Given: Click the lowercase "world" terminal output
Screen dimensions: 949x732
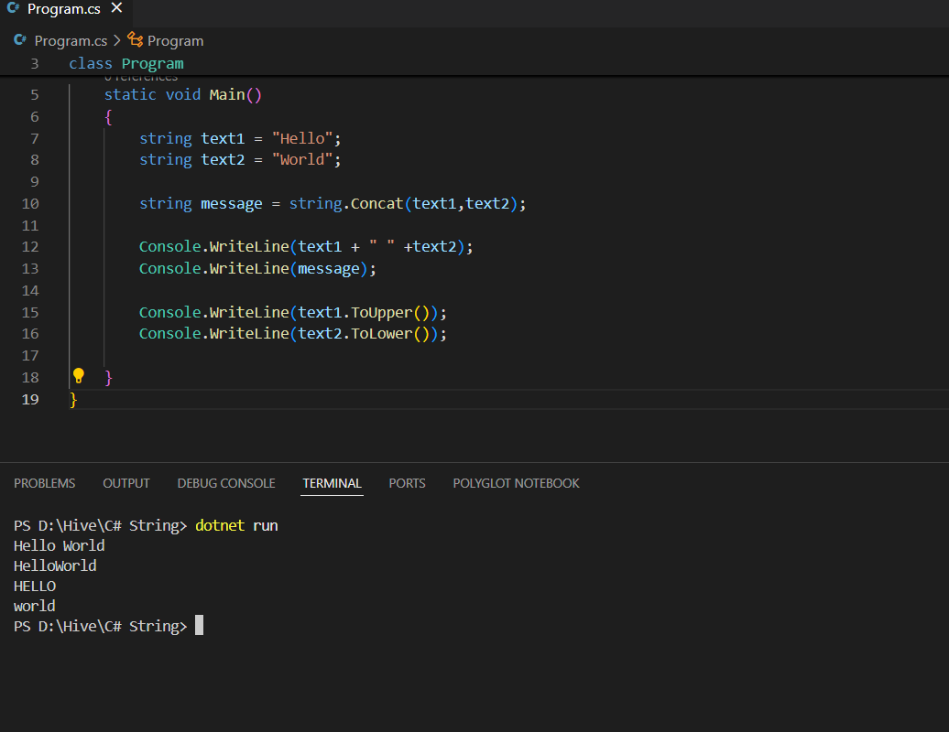Looking at the screenshot, I should (35, 607).
